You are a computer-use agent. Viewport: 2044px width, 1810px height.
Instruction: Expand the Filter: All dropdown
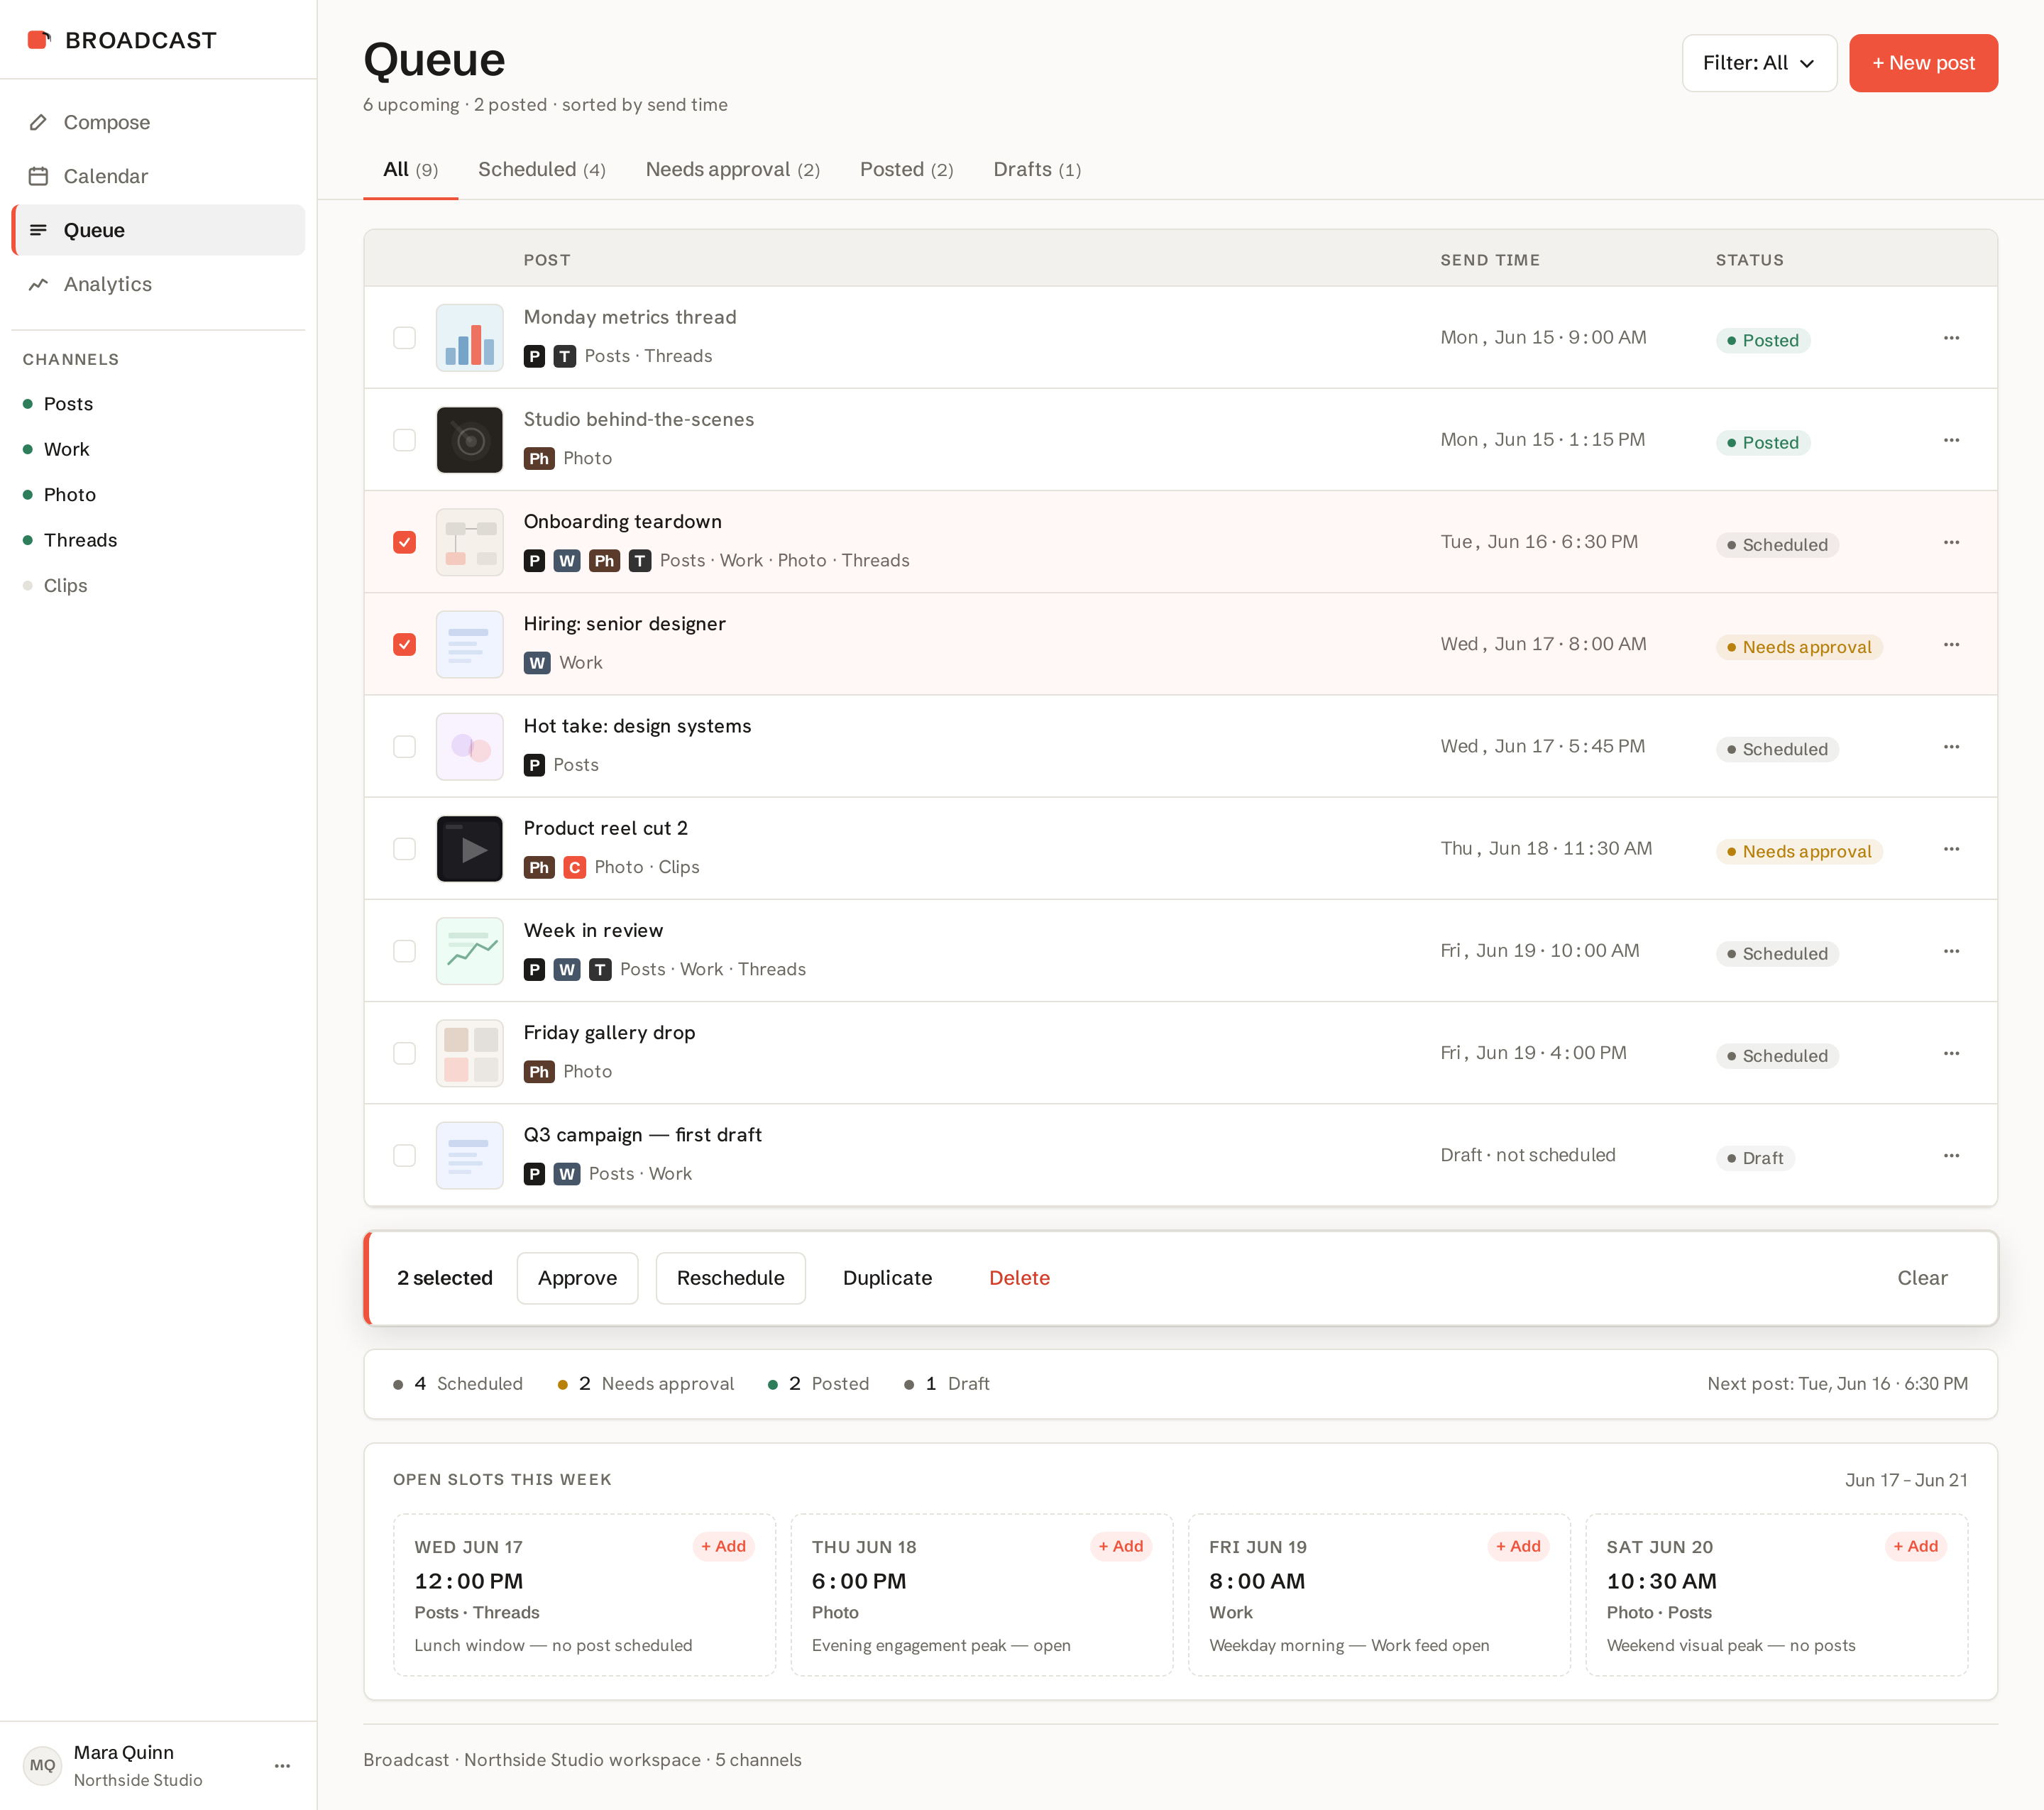click(x=1759, y=63)
